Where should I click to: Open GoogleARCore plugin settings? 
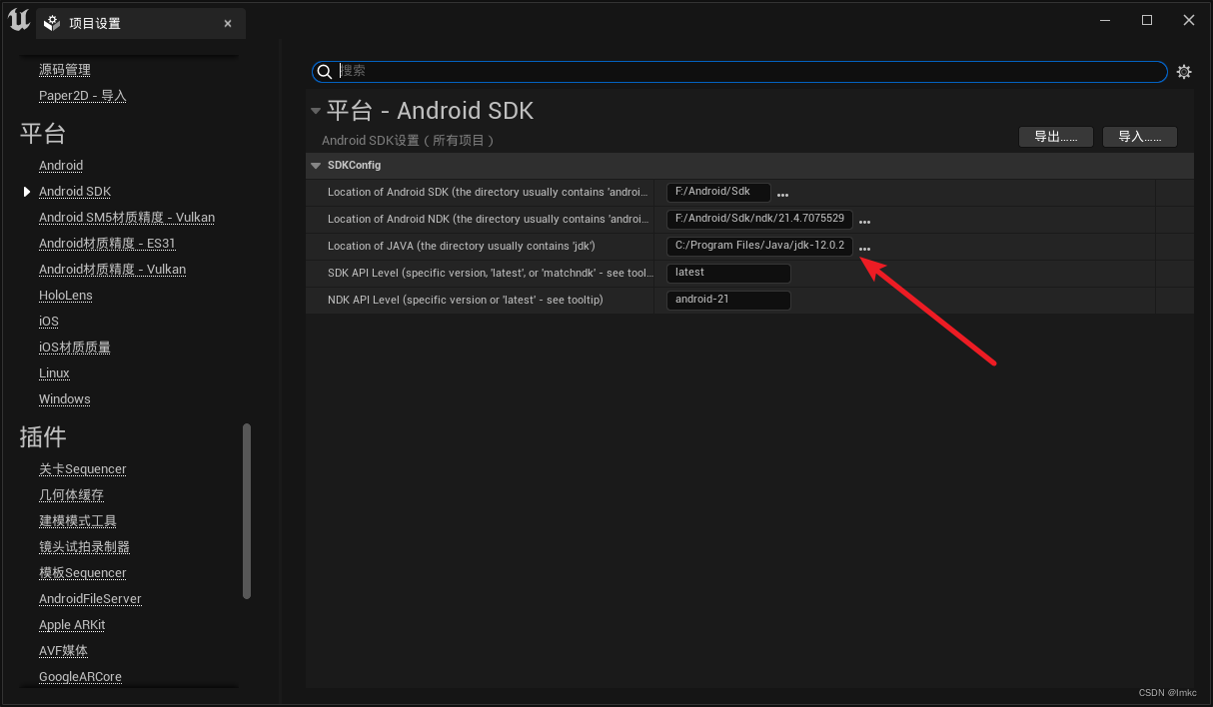point(80,677)
